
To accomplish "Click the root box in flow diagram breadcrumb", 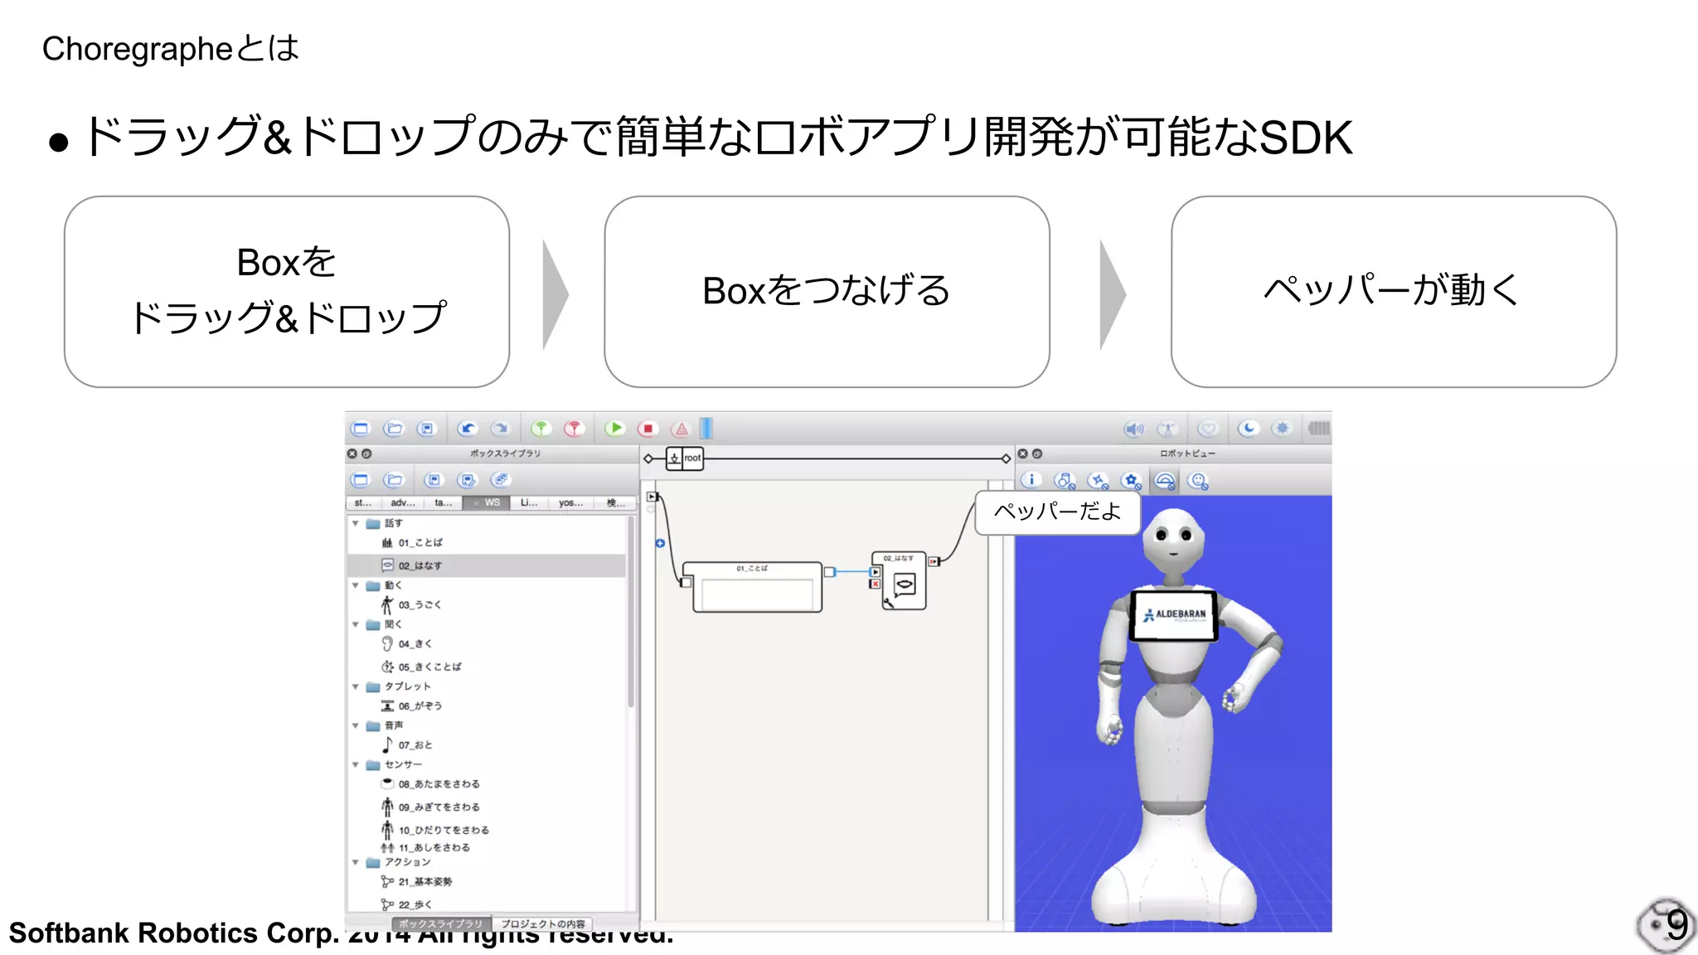I will click(685, 458).
